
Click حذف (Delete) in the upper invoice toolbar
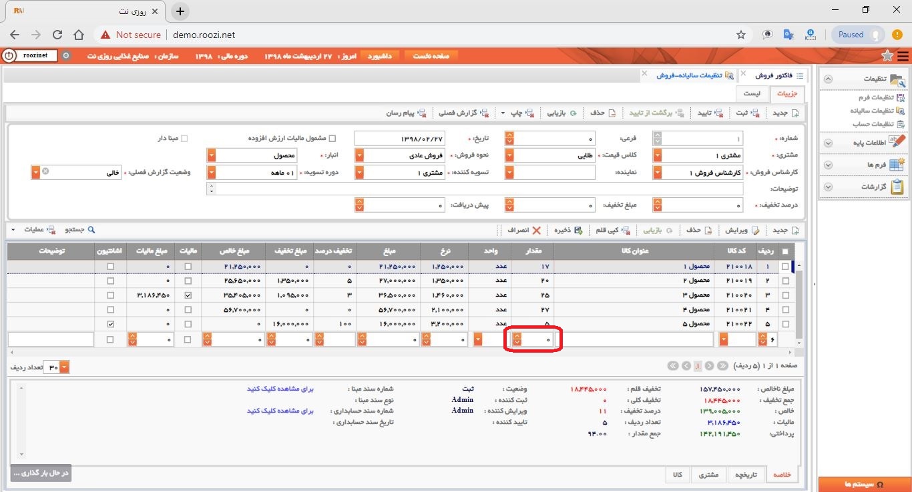pyautogui.click(x=603, y=113)
